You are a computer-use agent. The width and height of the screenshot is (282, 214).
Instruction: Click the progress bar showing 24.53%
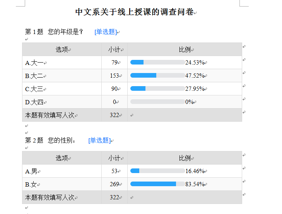157,62
